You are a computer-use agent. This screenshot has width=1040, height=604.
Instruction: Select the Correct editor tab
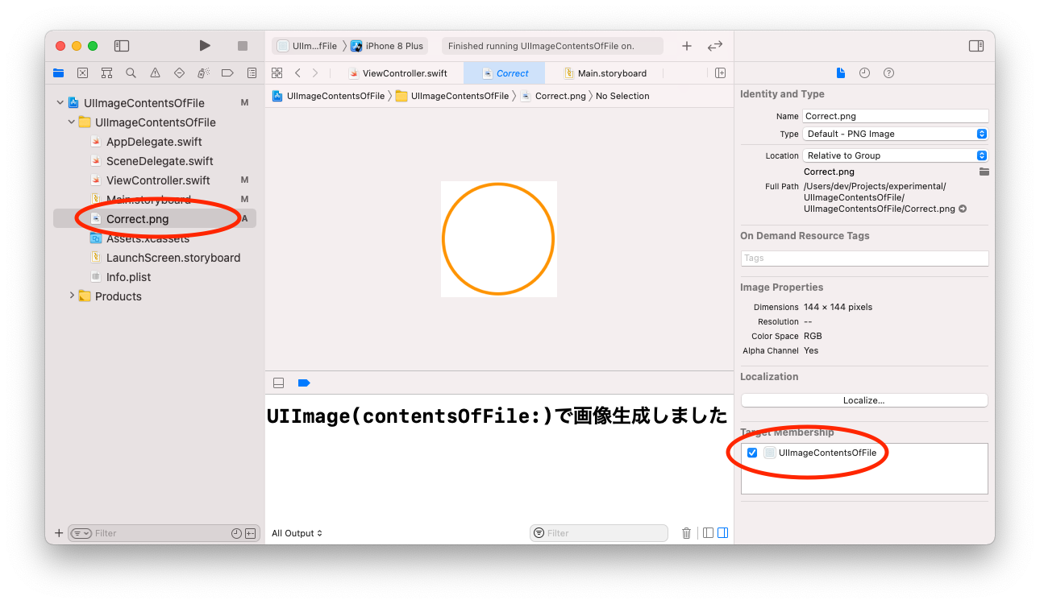pyautogui.click(x=505, y=73)
